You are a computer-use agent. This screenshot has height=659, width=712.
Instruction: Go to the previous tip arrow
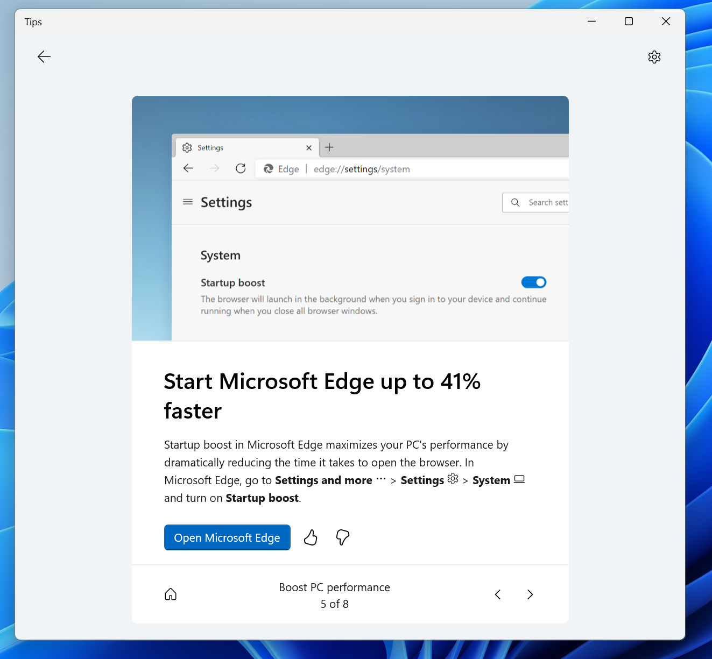point(498,594)
